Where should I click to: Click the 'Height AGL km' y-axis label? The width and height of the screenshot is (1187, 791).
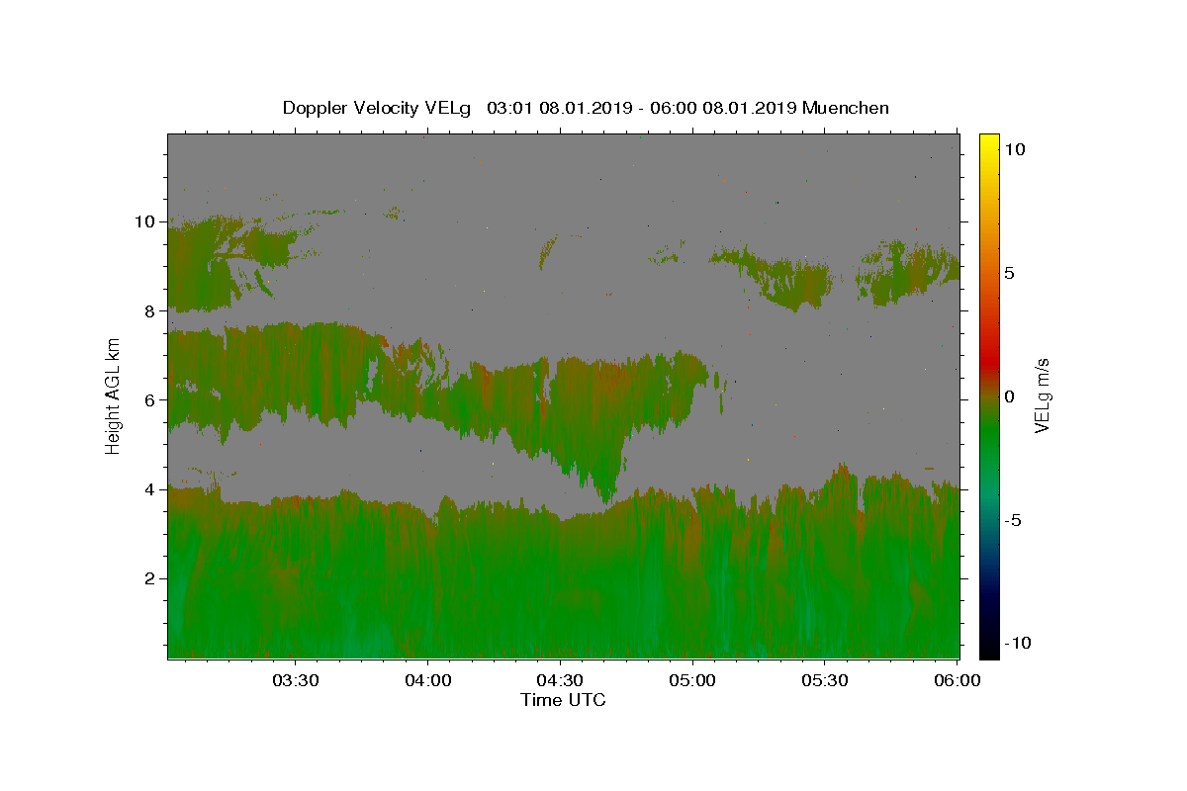114,395
